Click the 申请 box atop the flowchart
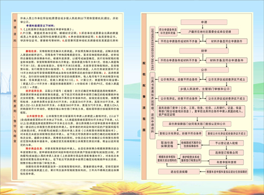The height and width of the screenshot is (195, 264). (204, 22)
